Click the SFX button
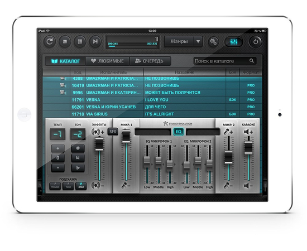 coord(113,132)
